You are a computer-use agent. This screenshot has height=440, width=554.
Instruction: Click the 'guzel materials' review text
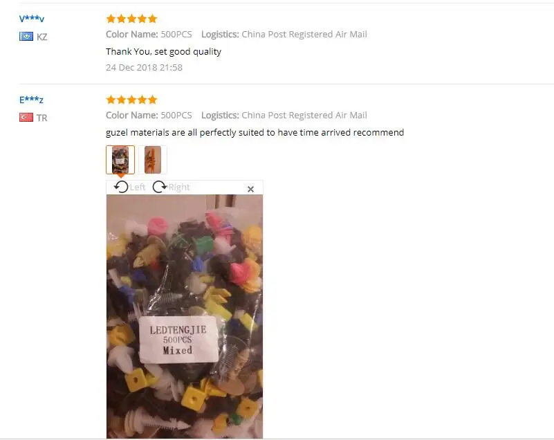tap(255, 133)
